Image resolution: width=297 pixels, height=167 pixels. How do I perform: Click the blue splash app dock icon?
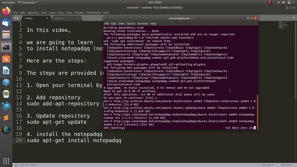pyautogui.click(x=6, y=106)
